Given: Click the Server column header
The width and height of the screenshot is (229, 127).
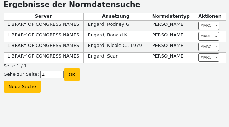Looking at the screenshot, I should point(43,16).
